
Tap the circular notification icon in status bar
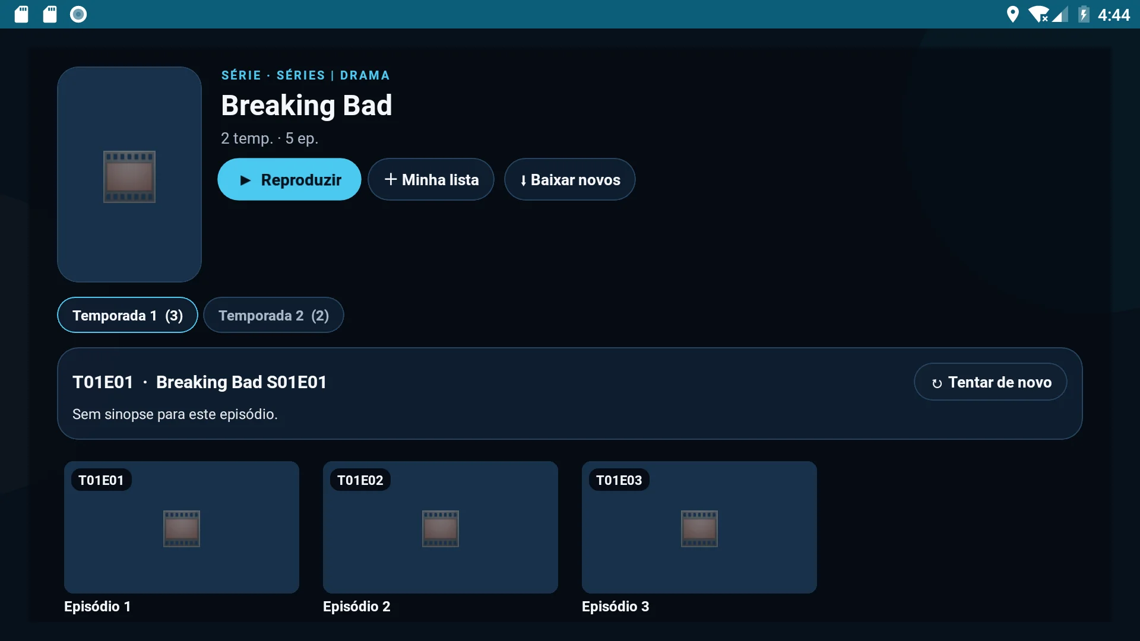pos(78,14)
